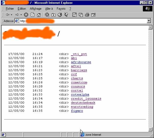Go back with the Back arrow
Image resolution: width=154 pixels, height=138 pixels.
[8, 15]
